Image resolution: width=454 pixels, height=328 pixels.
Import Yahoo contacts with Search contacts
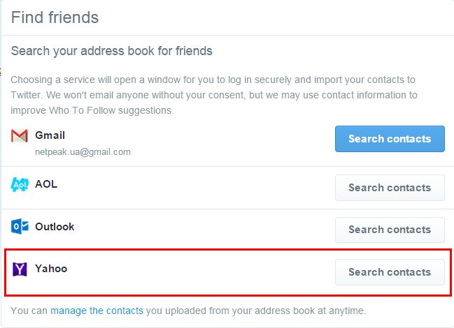click(x=390, y=272)
